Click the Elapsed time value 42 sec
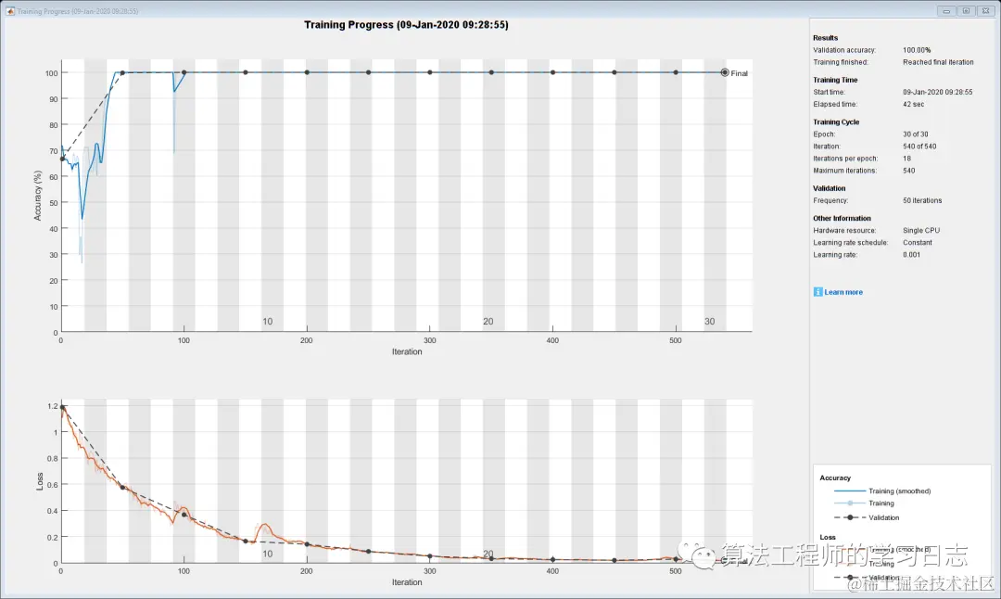 pyautogui.click(x=913, y=104)
